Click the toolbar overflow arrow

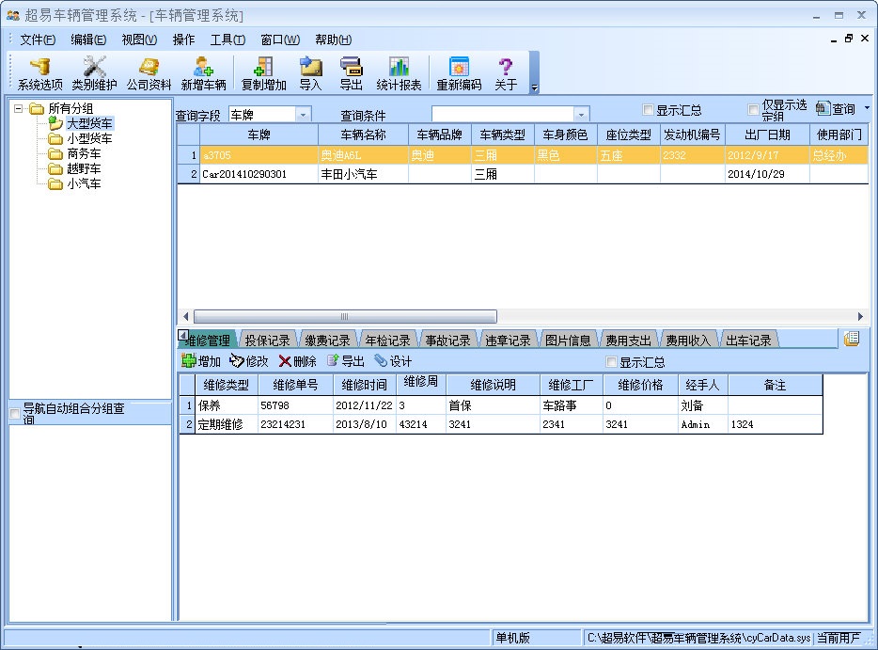(534, 87)
